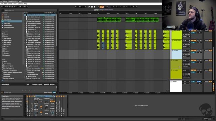
Task: Select Ring mode in Frequency Shifter
Action: coord(52,103)
